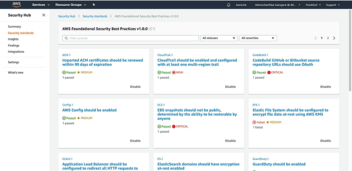Viewport: 352px width, 171px height.
Task: Click Passed status icon on EC2.1 card
Action: [x=159, y=127]
